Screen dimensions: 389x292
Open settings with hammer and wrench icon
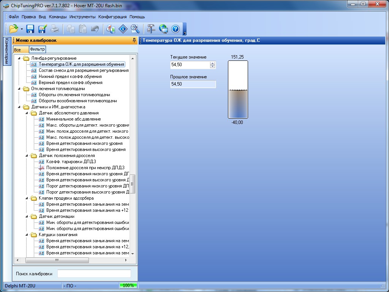pyautogui.click(x=151, y=29)
